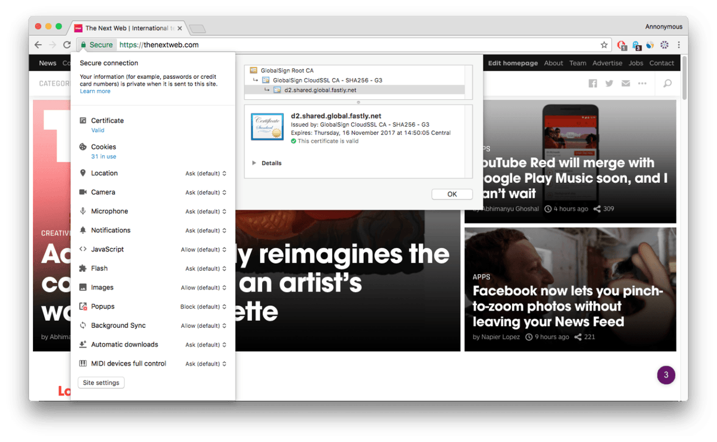Viewport: 717px width, 442px height.
Task: Click the certificate image in the dialog
Action: pos(267,126)
